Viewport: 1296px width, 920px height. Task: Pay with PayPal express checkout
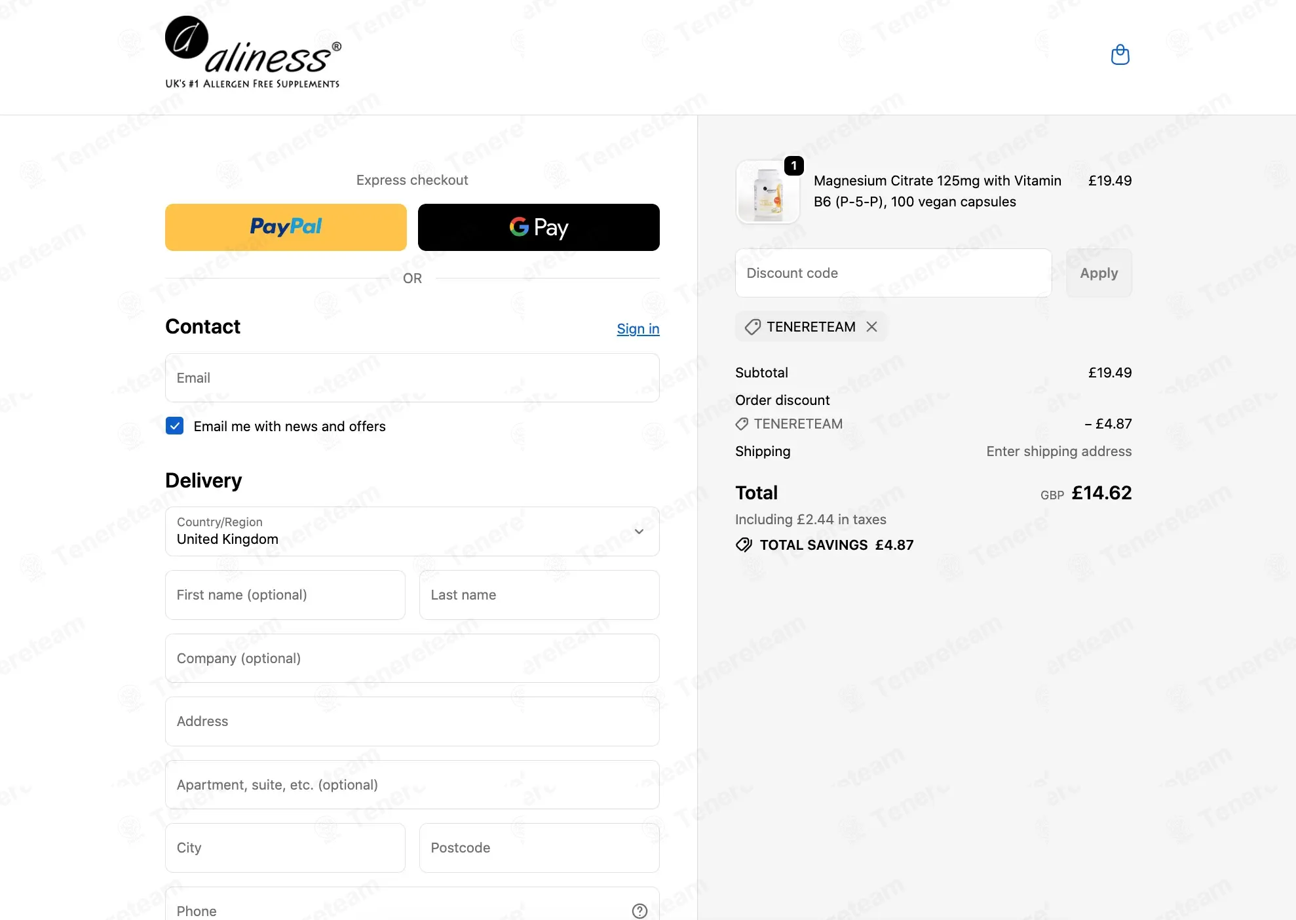(286, 227)
